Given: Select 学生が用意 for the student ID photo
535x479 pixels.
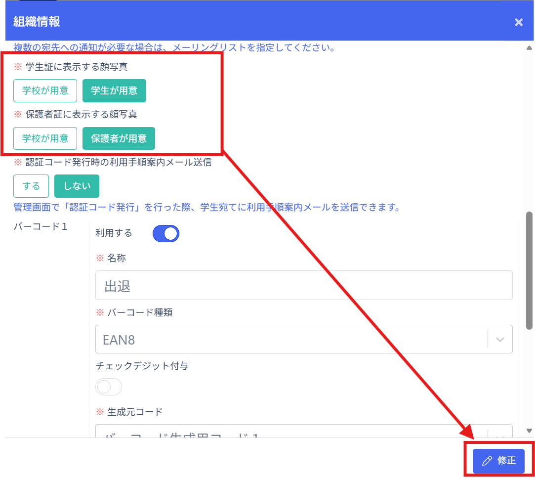Looking at the screenshot, I should click(x=114, y=90).
